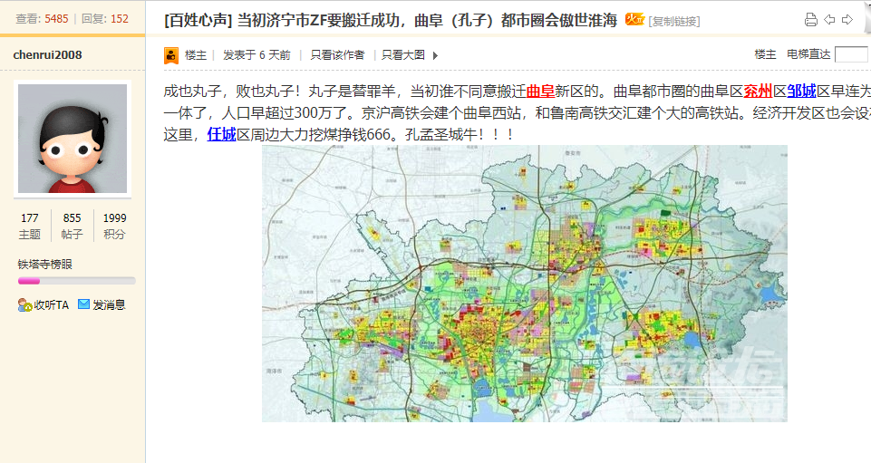View the user's 855 帖子 posts
Image resolution: width=871 pixels, height=463 pixels.
pos(73,226)
